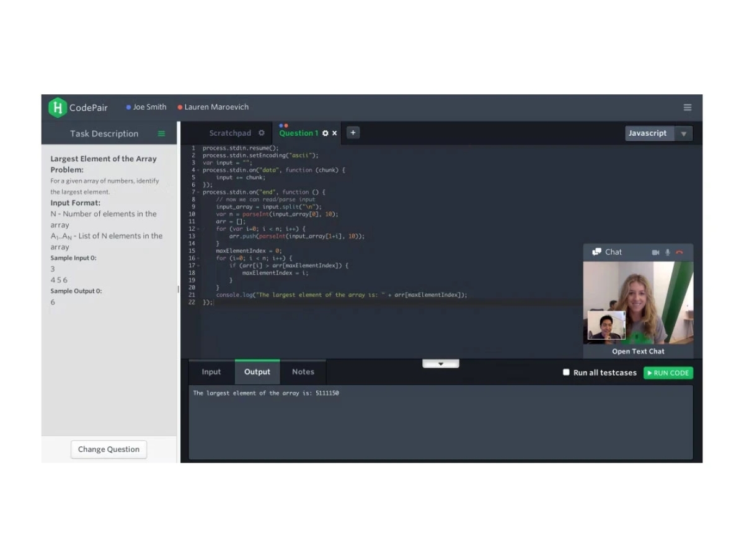Image resolution: width=744 pixels, height=558 pixels.
Task: Click sample input values '4 5 6'
Action: click(x=59, y=280)
